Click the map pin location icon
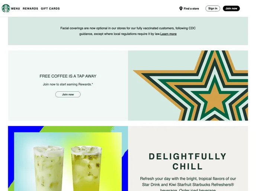 (x=181, y=9)
